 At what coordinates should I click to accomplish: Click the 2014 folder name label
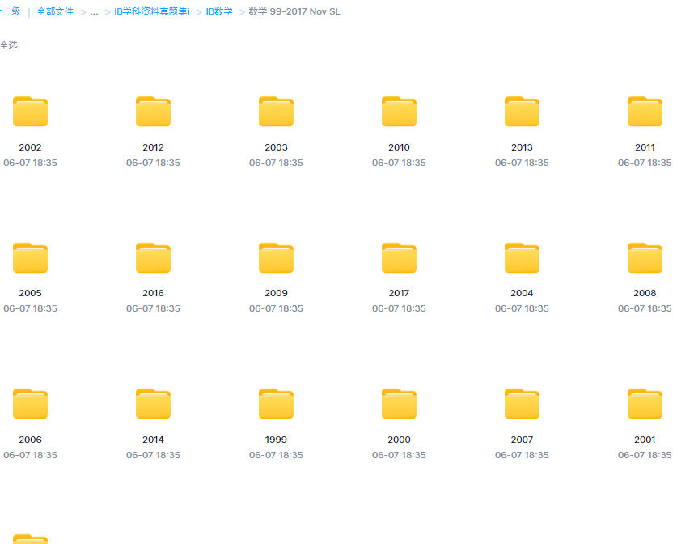[153, 440]
